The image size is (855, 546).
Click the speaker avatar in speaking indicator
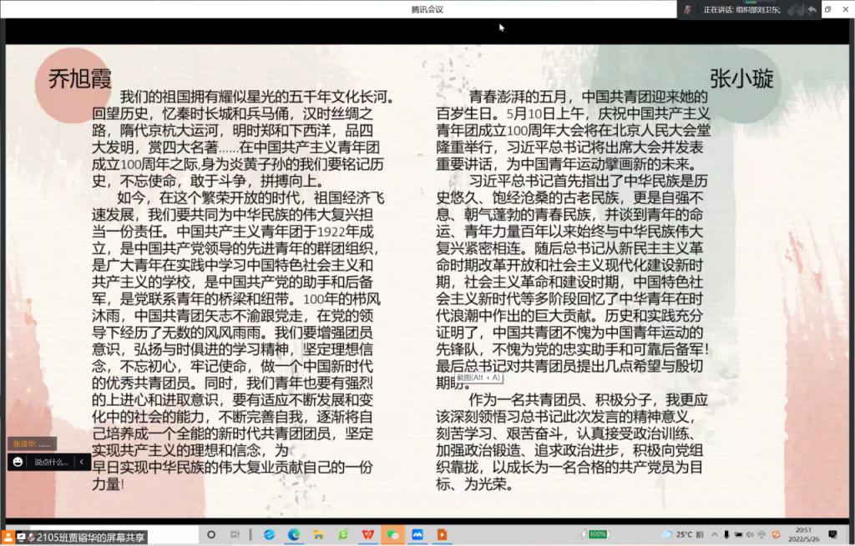click(688, 9)
